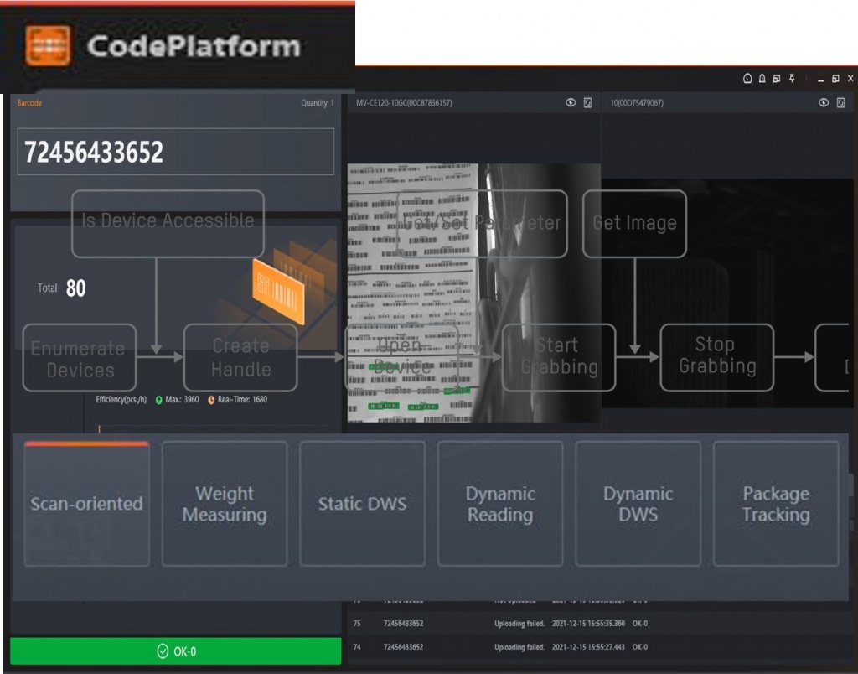Select the Package Tracking mode
The height and width of the screenshot is (674, 858).
(776, 504)
